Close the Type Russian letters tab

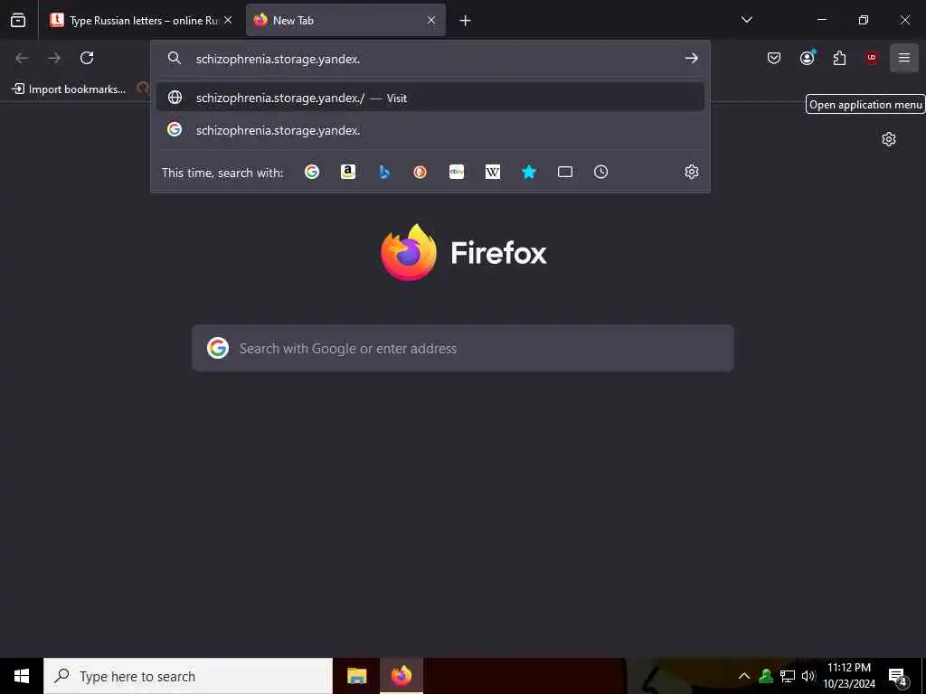tap(228, 20)
